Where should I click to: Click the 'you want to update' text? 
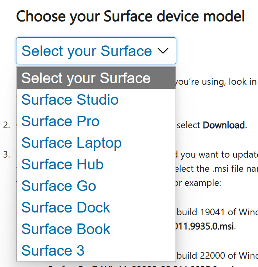click(x=218, y=154)
